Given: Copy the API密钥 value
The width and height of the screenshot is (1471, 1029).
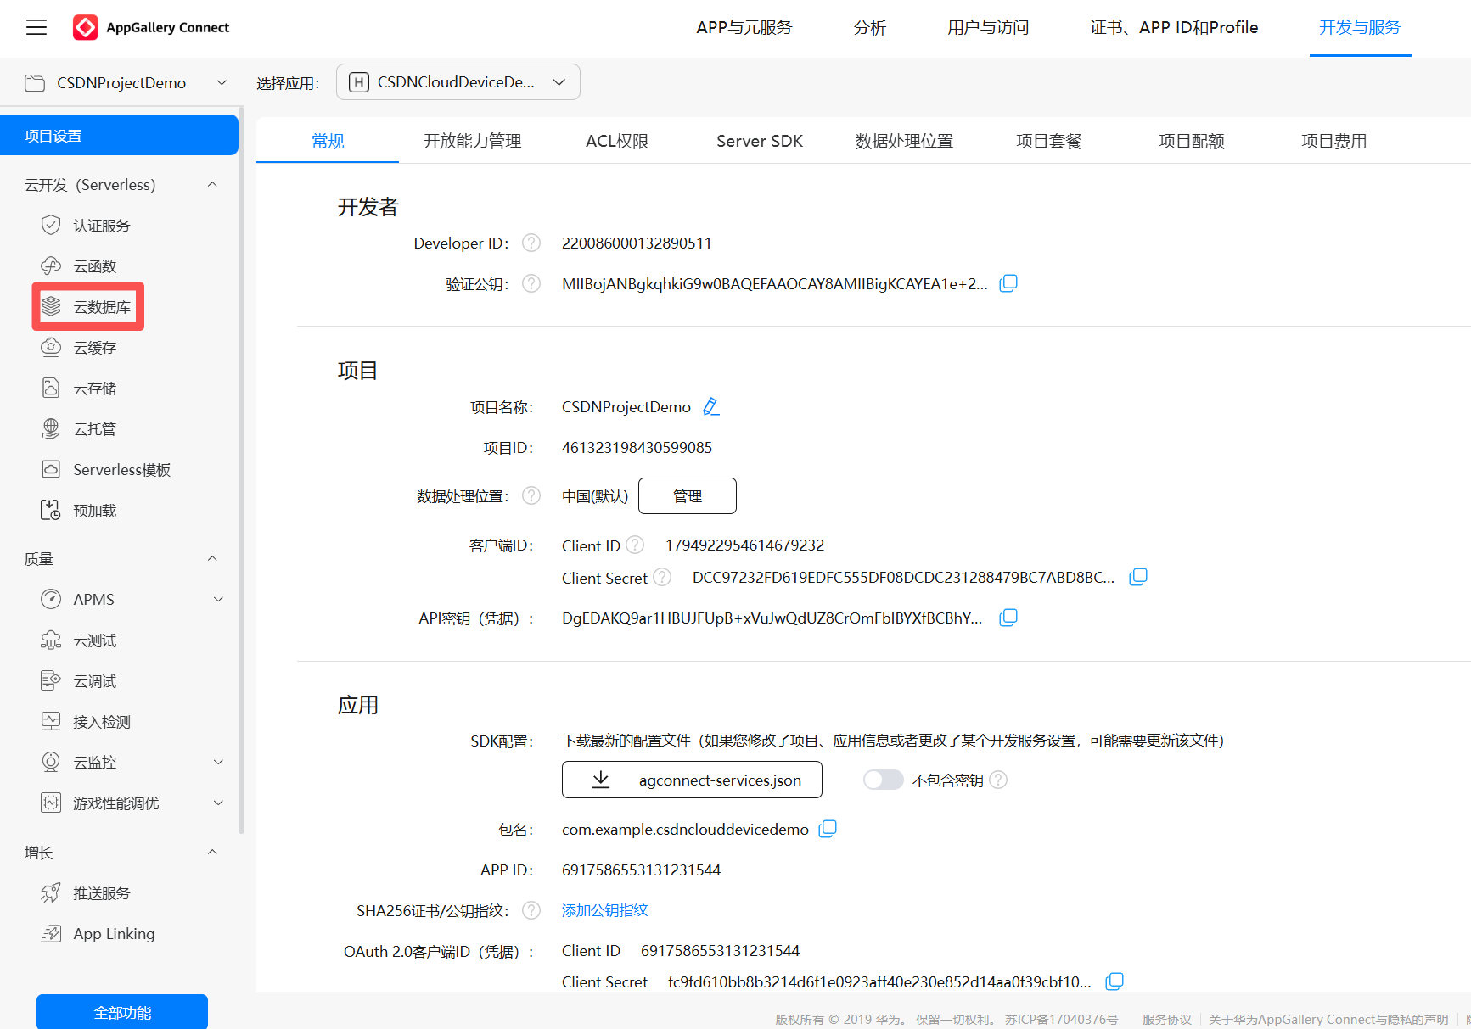Looking at the screenshot, I should coord(1008,618).
